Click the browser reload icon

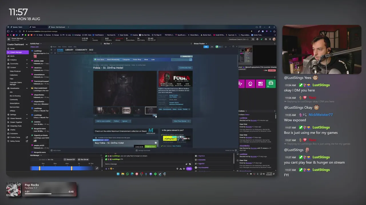coord(20,31)
